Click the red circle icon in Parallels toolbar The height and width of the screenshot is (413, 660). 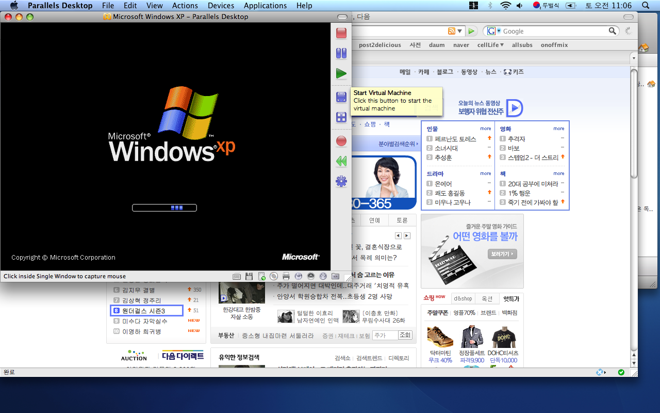pyautogui.click(x=341, y=141)
